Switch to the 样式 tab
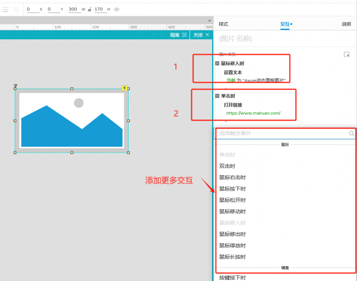 [223, 24]
